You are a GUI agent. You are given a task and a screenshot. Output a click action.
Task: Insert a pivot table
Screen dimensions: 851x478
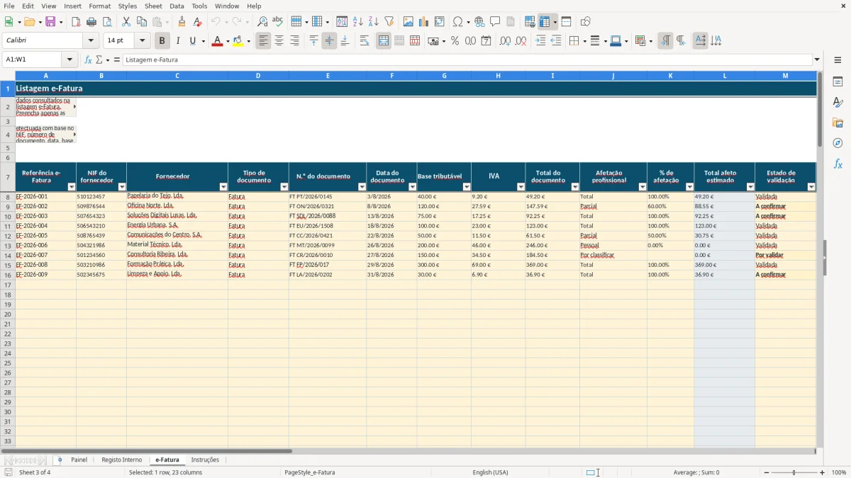point(440,22)
